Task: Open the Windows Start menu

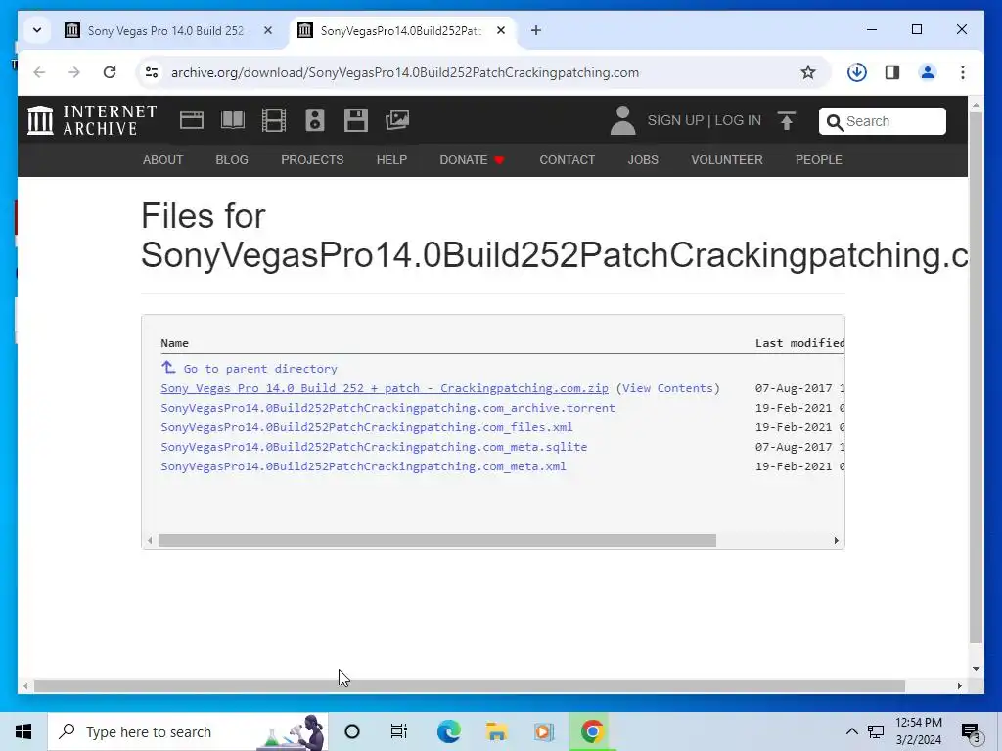Action: click(x=23, y=731)
